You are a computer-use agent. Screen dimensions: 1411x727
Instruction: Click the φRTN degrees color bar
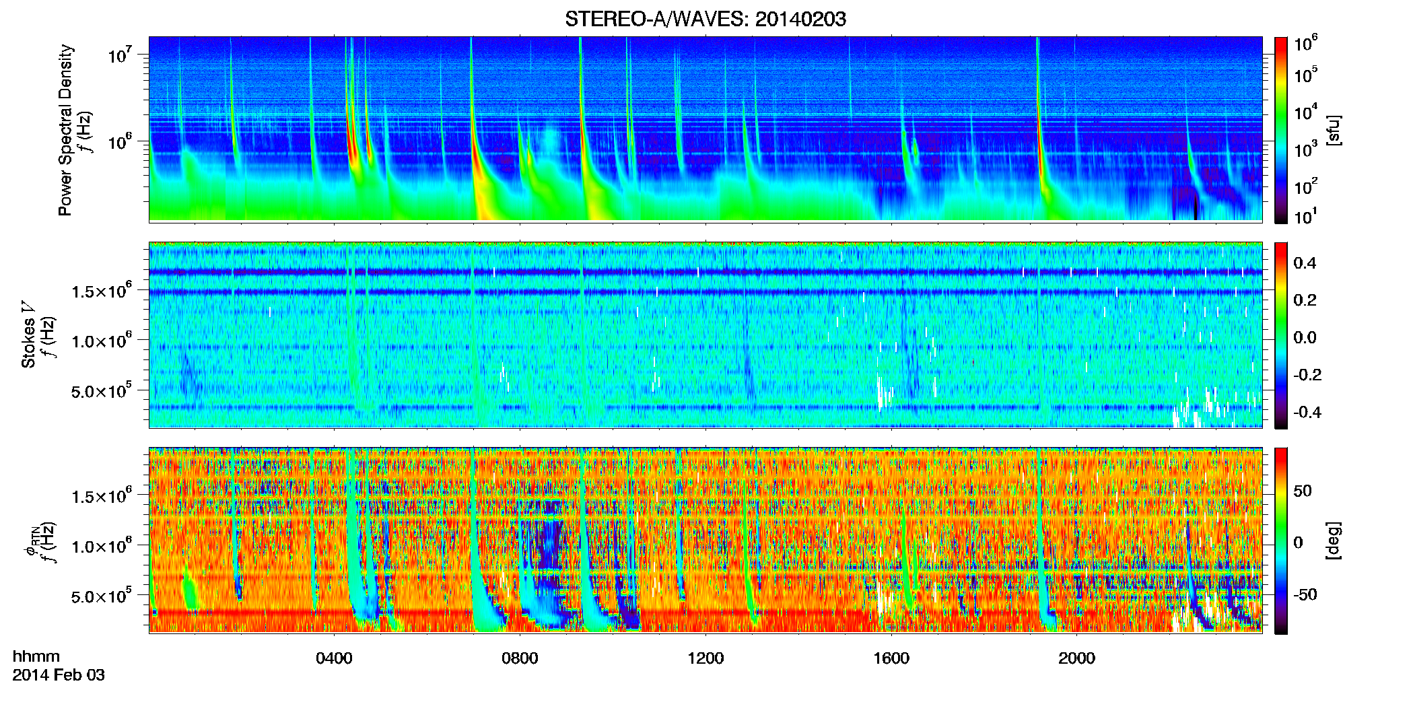1280,541
